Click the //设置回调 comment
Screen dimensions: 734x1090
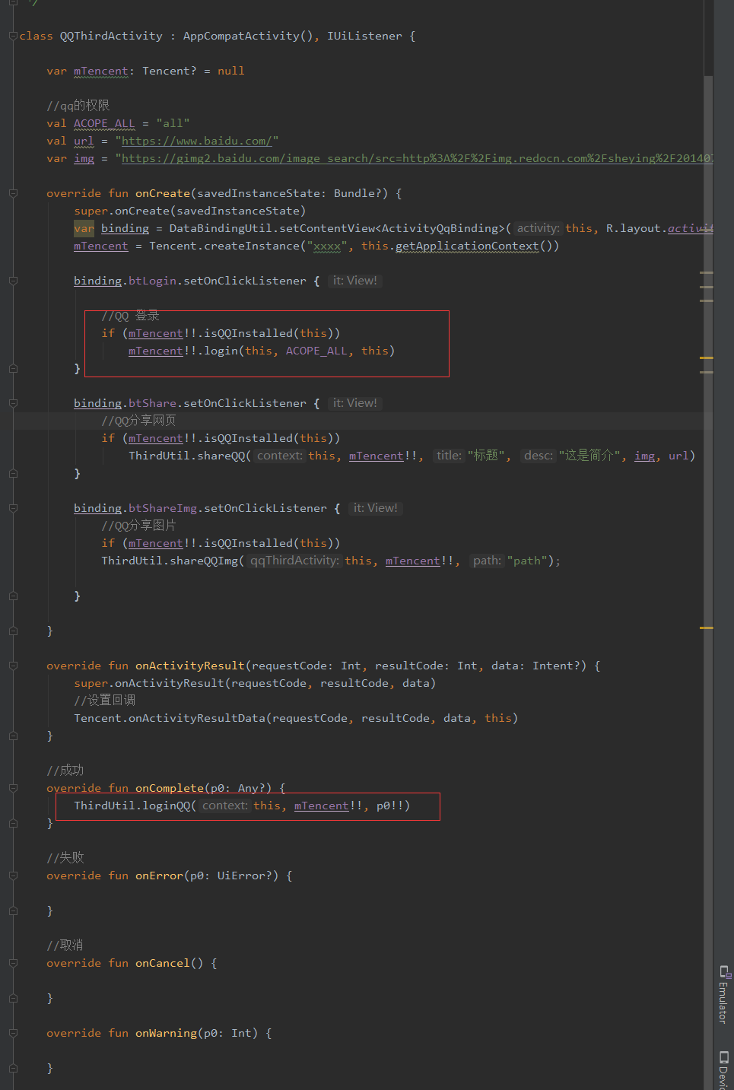pos(104,701)
